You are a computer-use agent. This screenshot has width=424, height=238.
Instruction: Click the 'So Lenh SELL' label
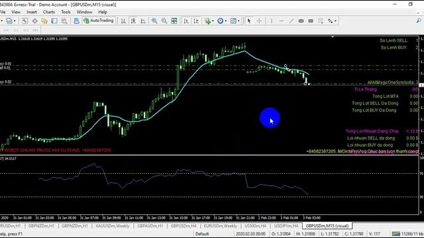[394, 40]
